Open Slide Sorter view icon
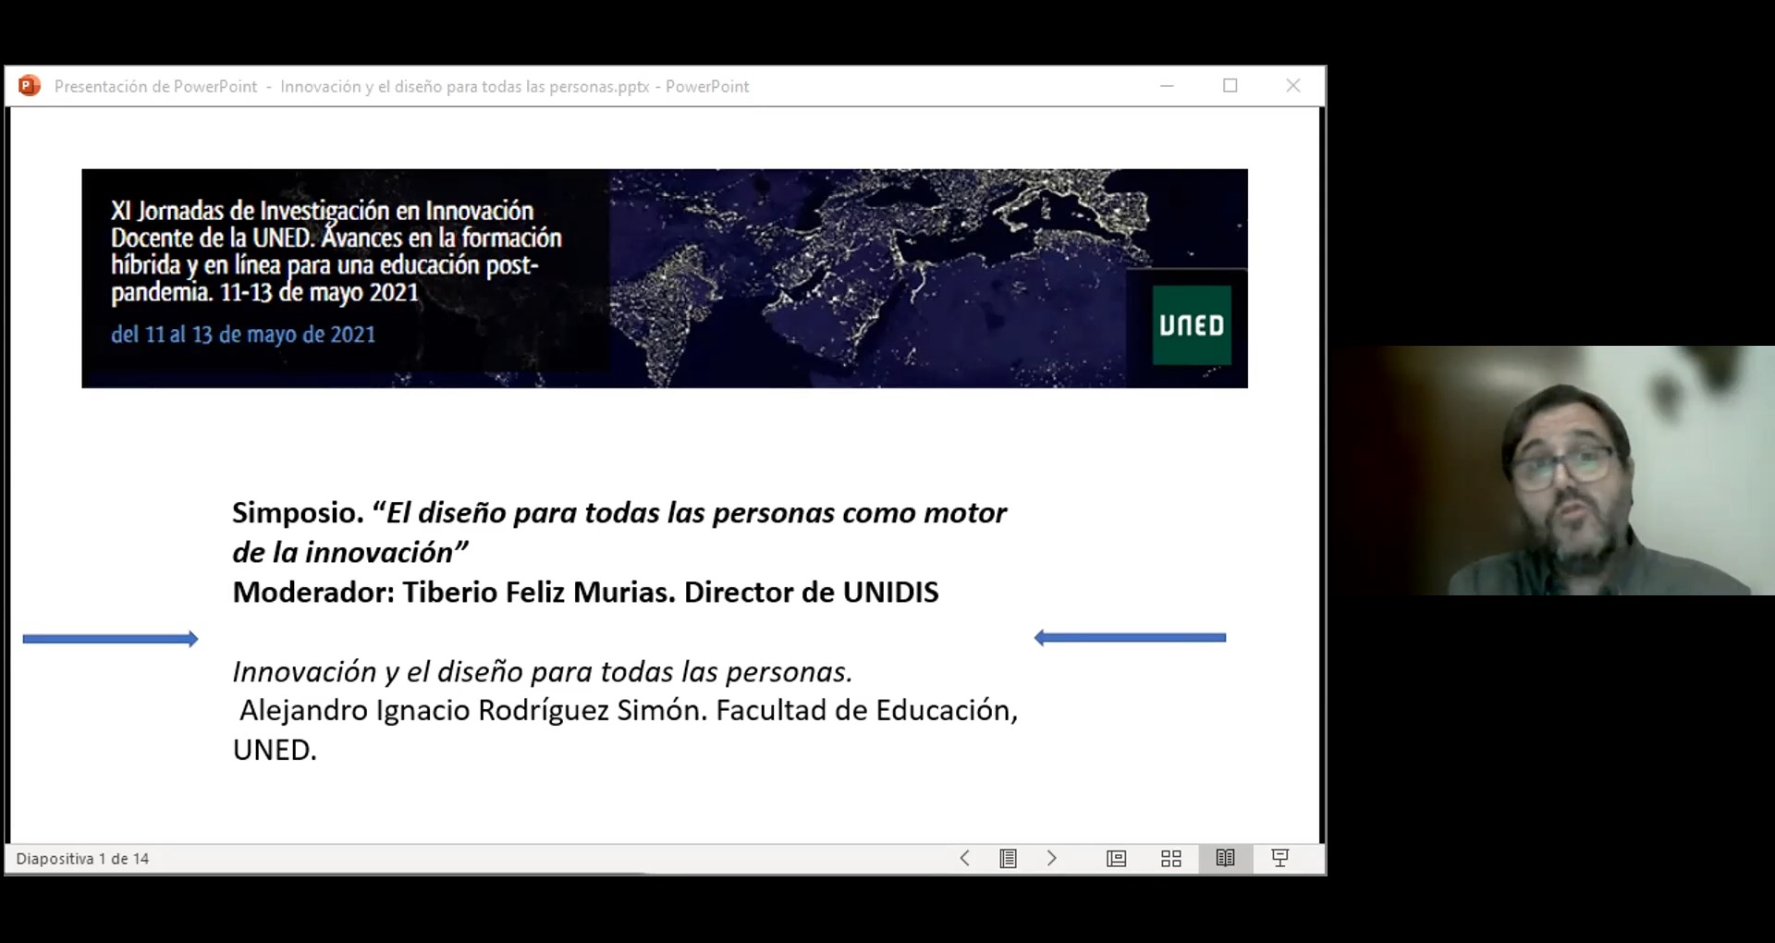This screenshot has height=943, width=1775. coord(1171,858)
